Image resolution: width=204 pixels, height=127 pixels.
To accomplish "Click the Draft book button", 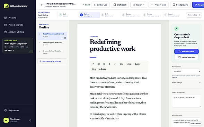I will [x=120, y=5].
